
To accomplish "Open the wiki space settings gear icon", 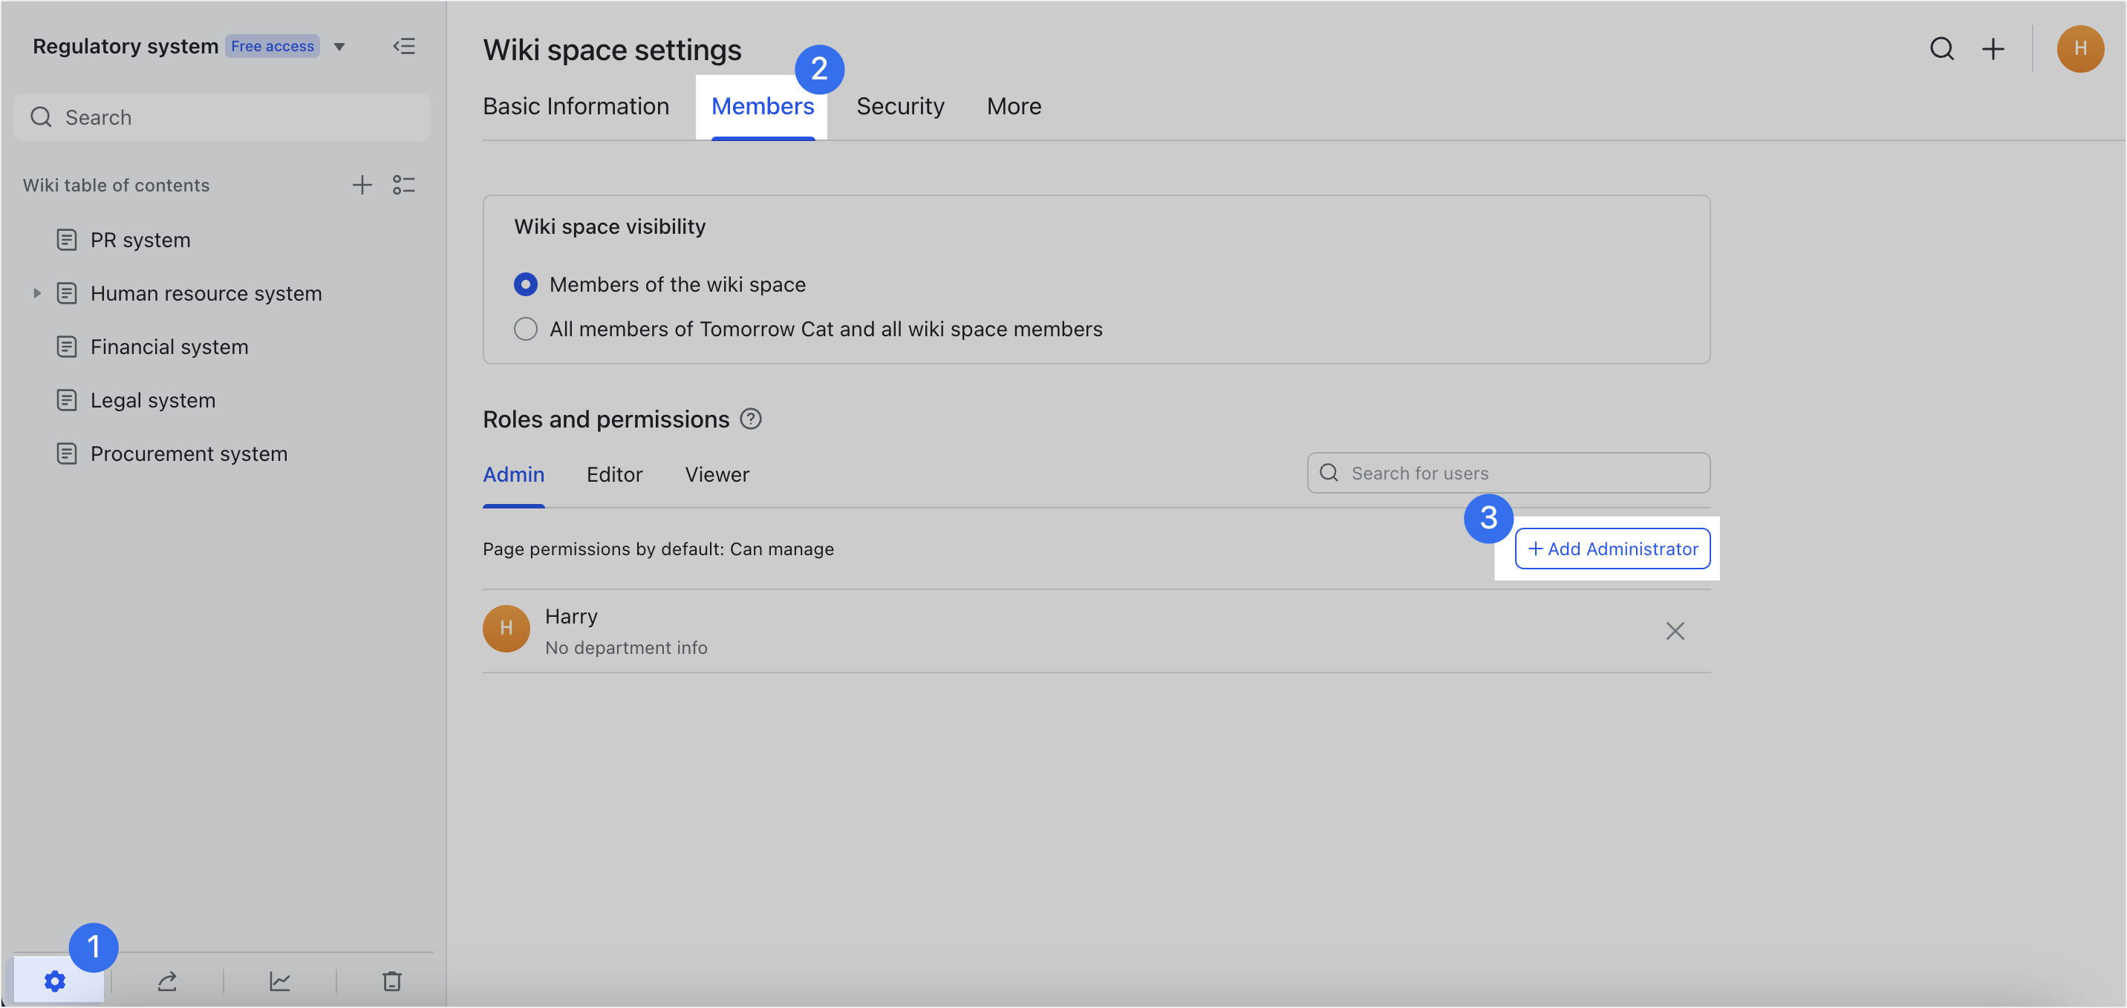I will point(54,981).
